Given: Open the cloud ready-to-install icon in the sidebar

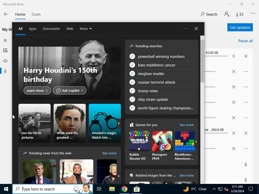Looking at the screenshot, I should point(5,61).
